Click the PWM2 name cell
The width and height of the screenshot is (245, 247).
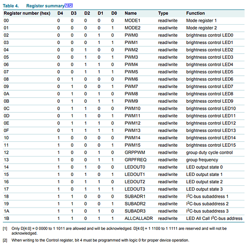(x=131, y=50)
